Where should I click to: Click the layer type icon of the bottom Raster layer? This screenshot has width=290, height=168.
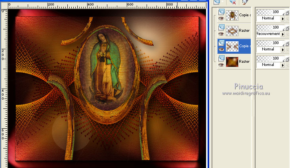[x=221, y=58]
